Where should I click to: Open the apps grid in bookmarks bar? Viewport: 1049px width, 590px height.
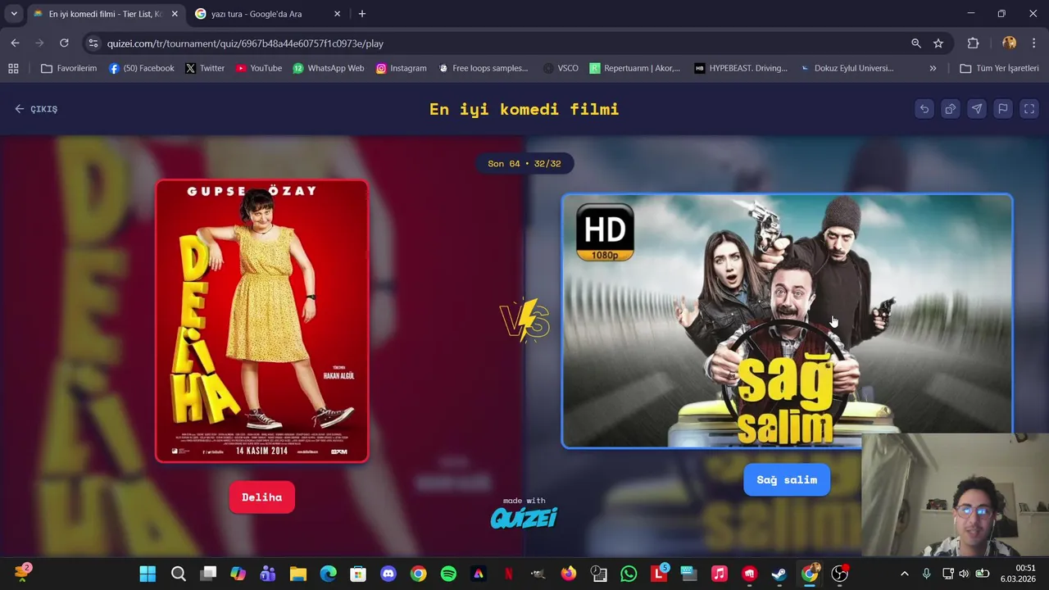pos(13,68)
